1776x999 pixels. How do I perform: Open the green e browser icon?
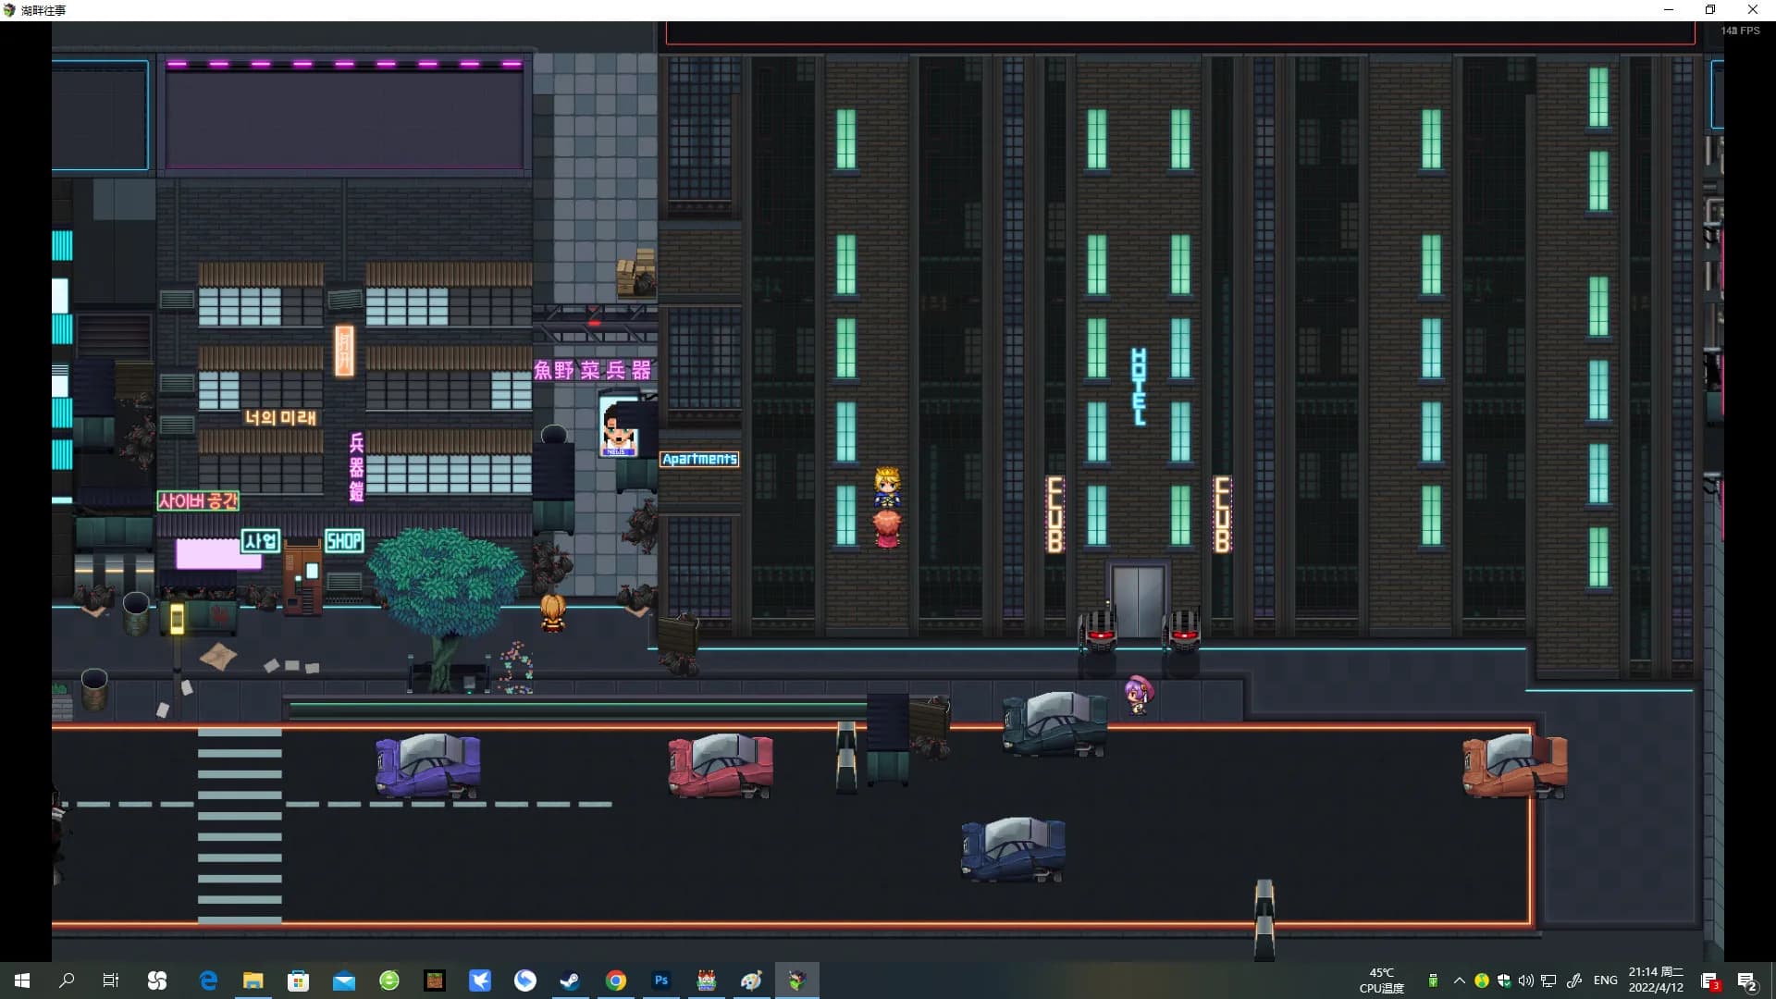tap(389, 980)
